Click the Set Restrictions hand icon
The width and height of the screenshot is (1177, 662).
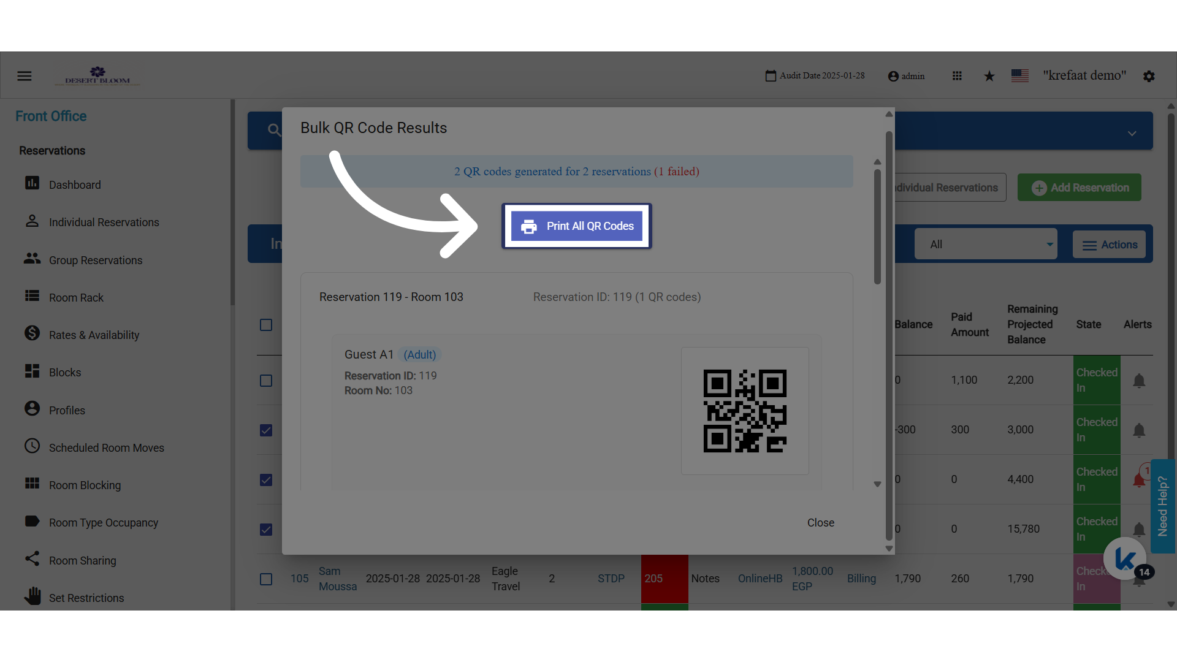pyautogui.click(x=32, y=596)
